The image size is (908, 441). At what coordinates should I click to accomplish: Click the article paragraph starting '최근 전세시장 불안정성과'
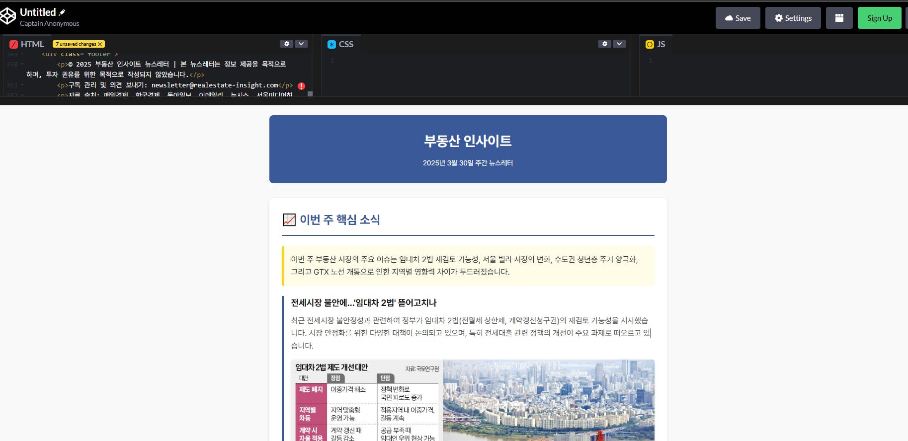pos(471,333)
